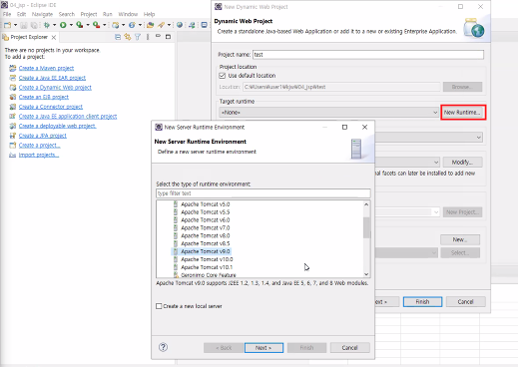Open the New wizard dropdown arrow
The width and height of the screenshot is (518, 367).
click(x=15, y=25)
